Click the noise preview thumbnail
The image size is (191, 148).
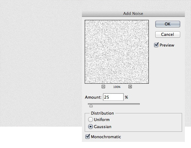117,52
